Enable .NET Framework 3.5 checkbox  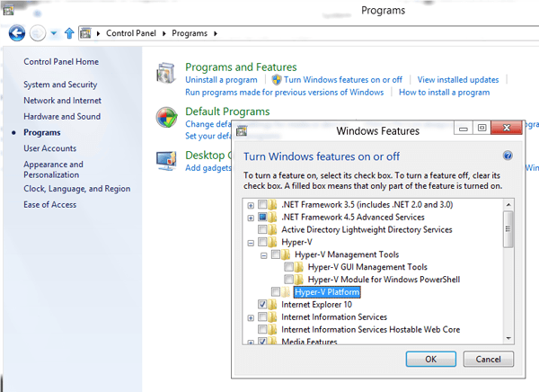tap(262, 204)
